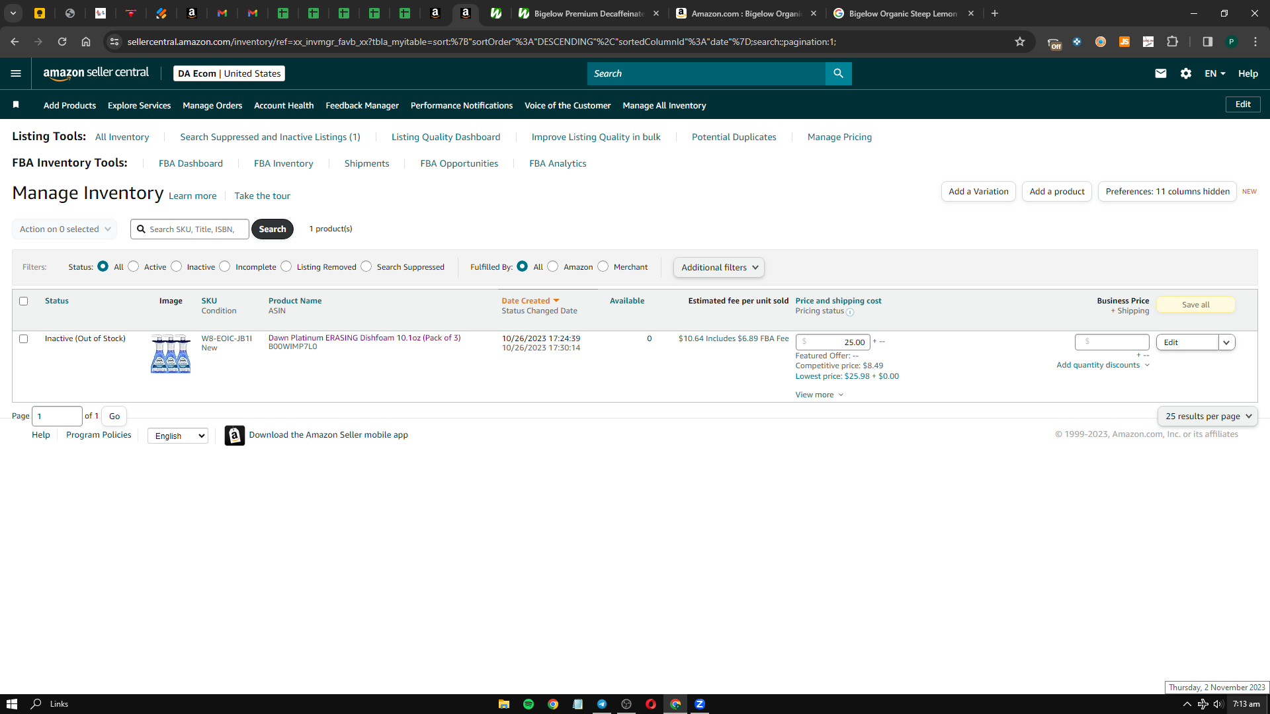Filter Fulfilled By Amazon
Screen dimensions: 1270x714
tap(553, 266)
